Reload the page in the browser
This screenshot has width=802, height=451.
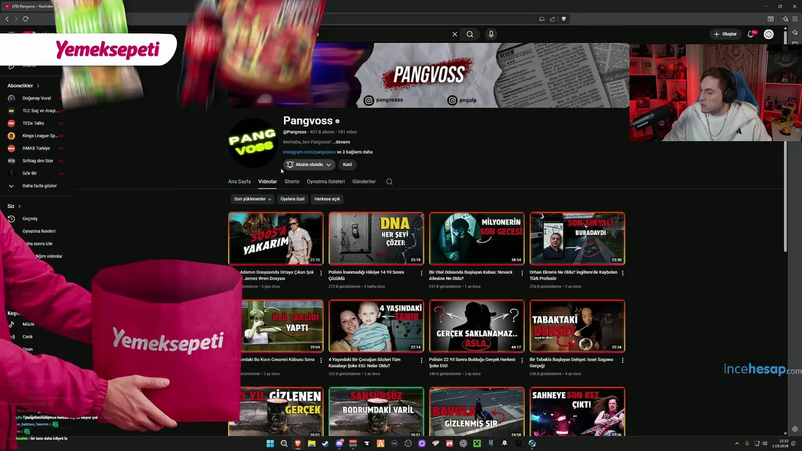click(26, 19)
